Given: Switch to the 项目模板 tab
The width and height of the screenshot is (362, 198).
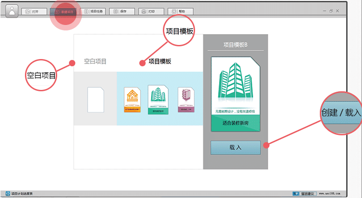Looking at the screenshot, I should pyautogui.click(x=160, y=61).
